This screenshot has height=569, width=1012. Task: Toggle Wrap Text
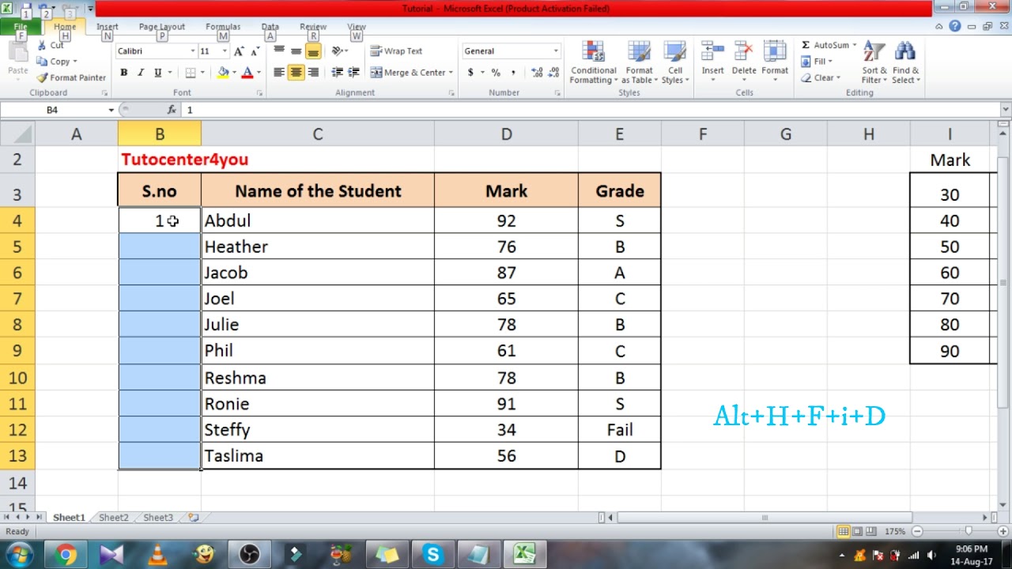point(397,51)
